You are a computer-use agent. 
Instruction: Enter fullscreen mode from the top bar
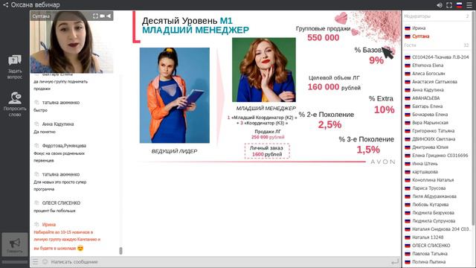click(x=449, y=5)
